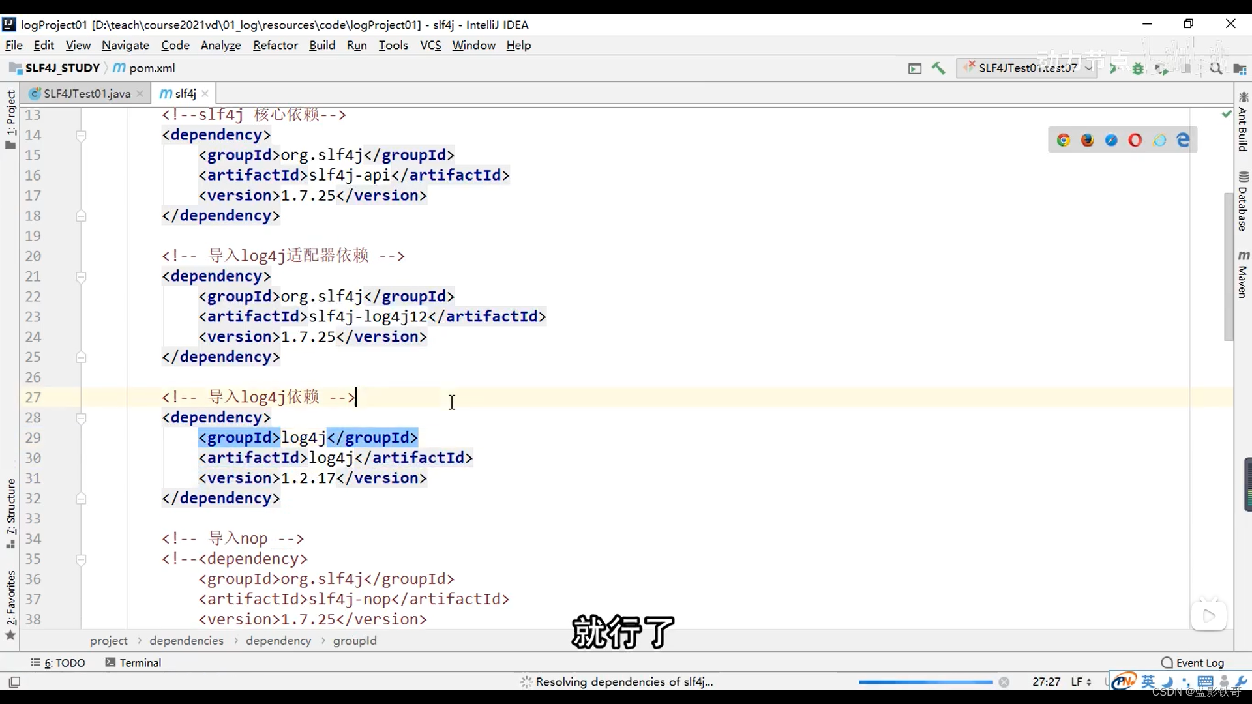Open the Refactor menu
The width and height of the screenshot is (1252, 704).
click(275, 45)
